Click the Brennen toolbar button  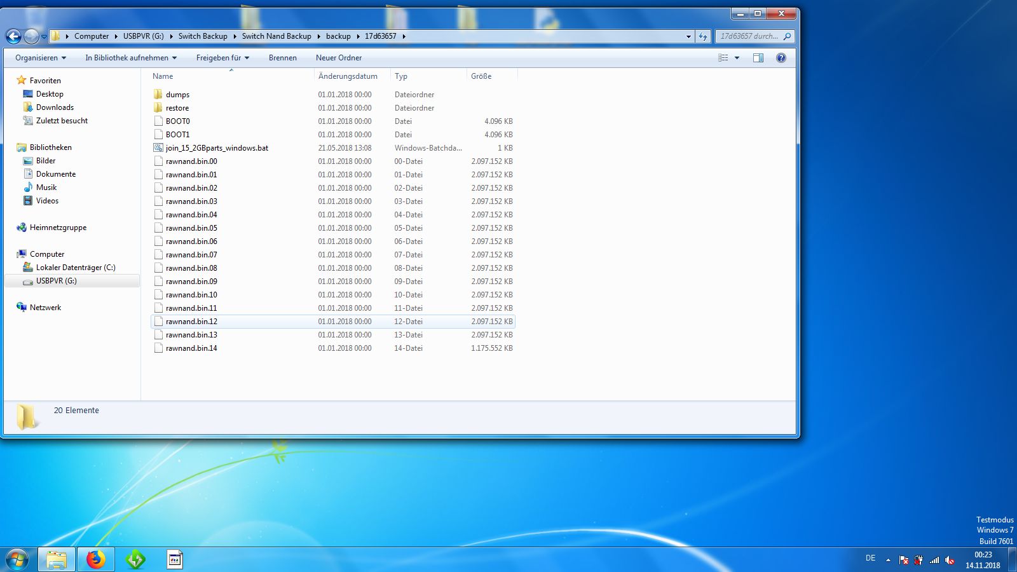click(283, 58)
